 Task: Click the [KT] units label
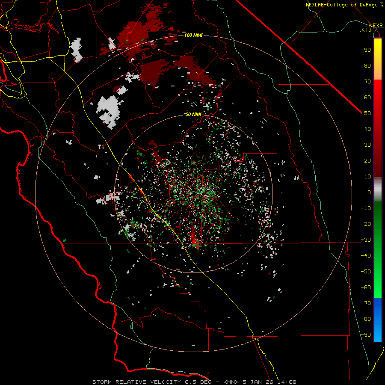365,30
